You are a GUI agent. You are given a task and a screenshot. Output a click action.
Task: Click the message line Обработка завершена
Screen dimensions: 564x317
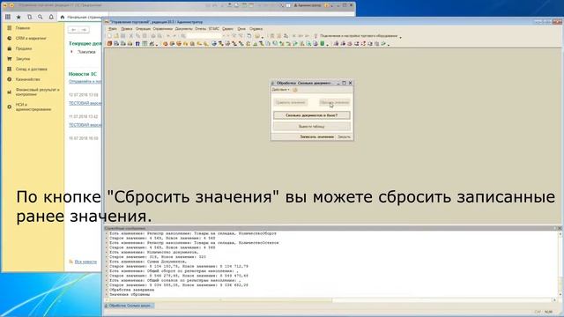131,290
